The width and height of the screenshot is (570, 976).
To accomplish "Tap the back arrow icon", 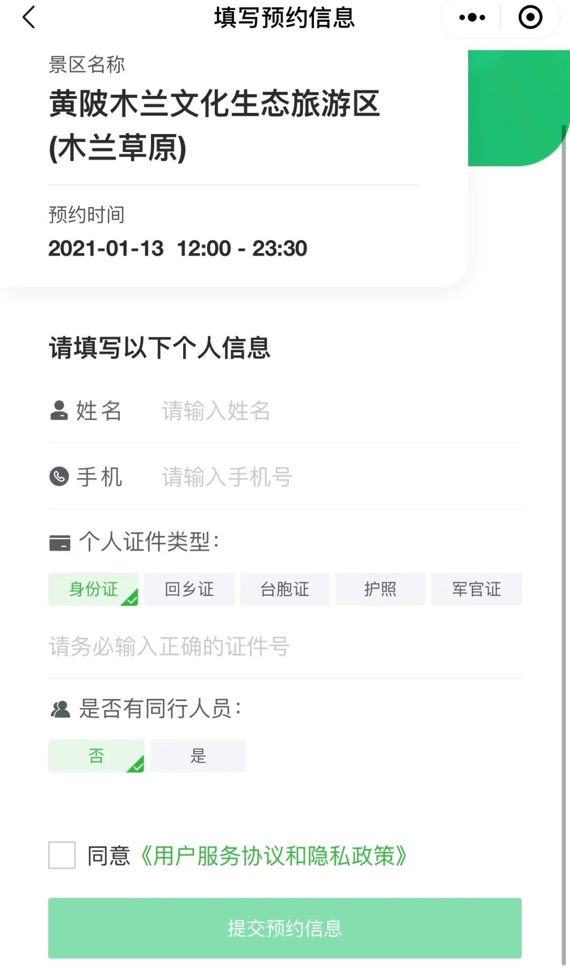I will pos(29,17).
